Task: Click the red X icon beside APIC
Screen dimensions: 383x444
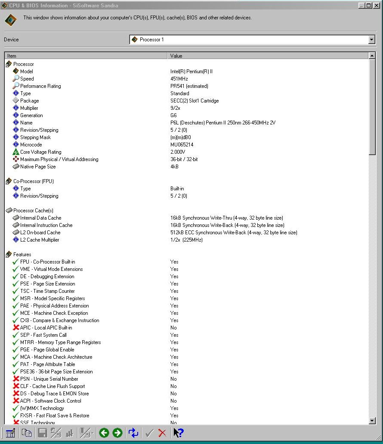Action: click(x=16, y=328)
